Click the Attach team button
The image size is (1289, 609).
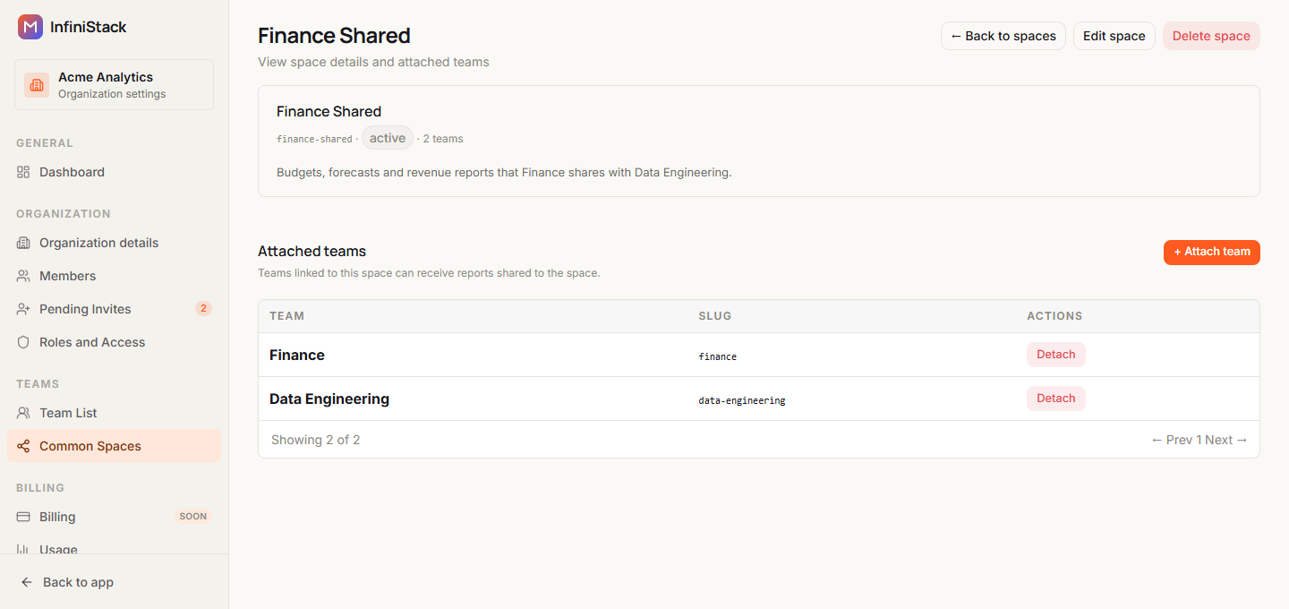click(x=1212, y=253)
